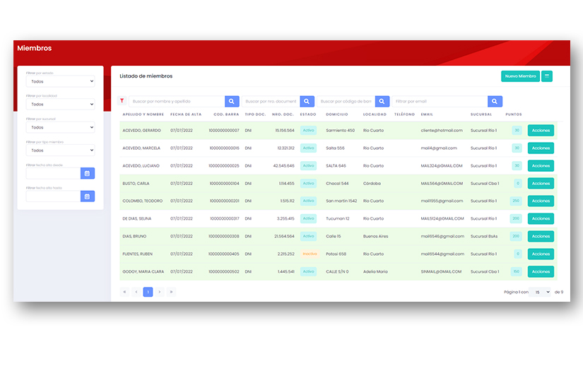Image resolution: width=583 pixels, height=371 pixels.
Task: Go to first page pagination arrow
Action: 124,292
